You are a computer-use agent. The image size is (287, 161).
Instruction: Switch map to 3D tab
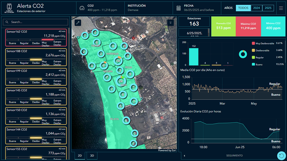pyautogui.click(x=92, y=156)
